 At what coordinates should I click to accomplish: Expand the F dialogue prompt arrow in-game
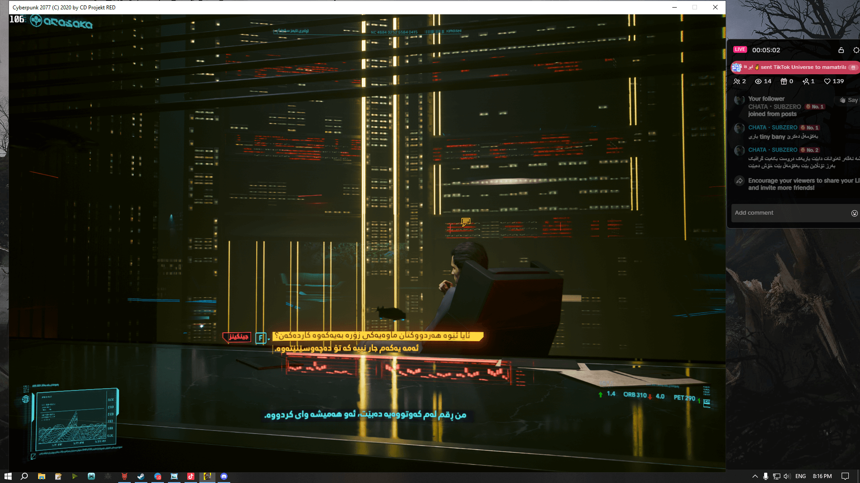tap(269, 339)
